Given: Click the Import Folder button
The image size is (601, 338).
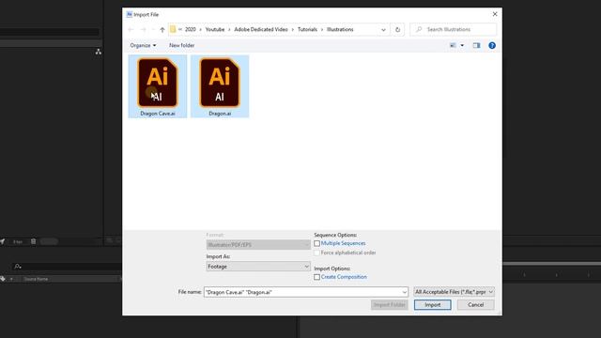Looking at the screenshot, I should pos(390,305).
